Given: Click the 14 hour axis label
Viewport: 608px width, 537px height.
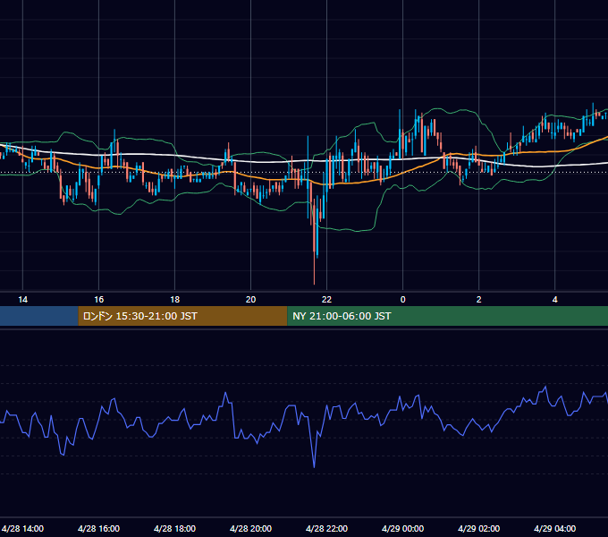Looking at the screenshot, I should [23, 300].
